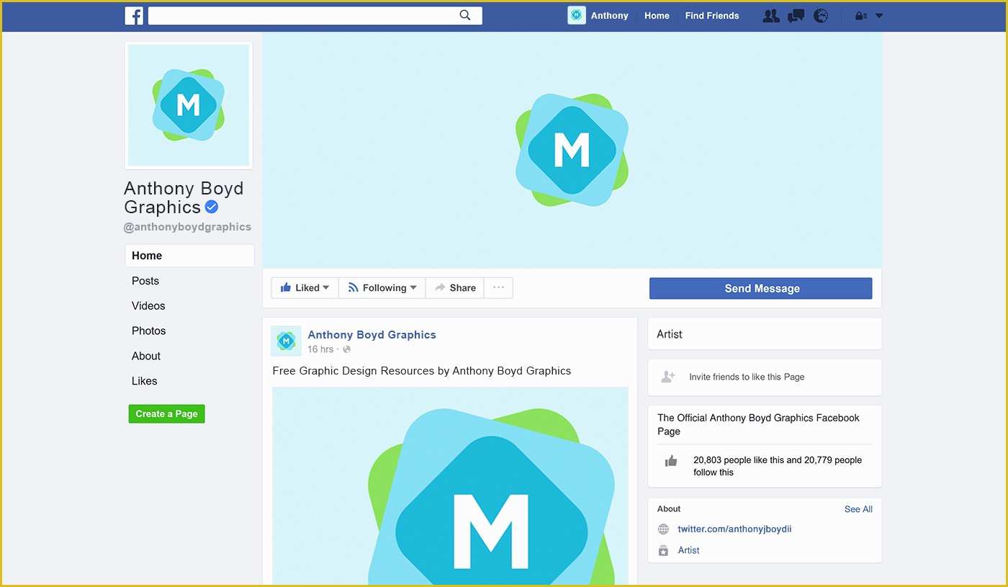
Task: Click the category icon beside Artist link
Action: [663, 550]
